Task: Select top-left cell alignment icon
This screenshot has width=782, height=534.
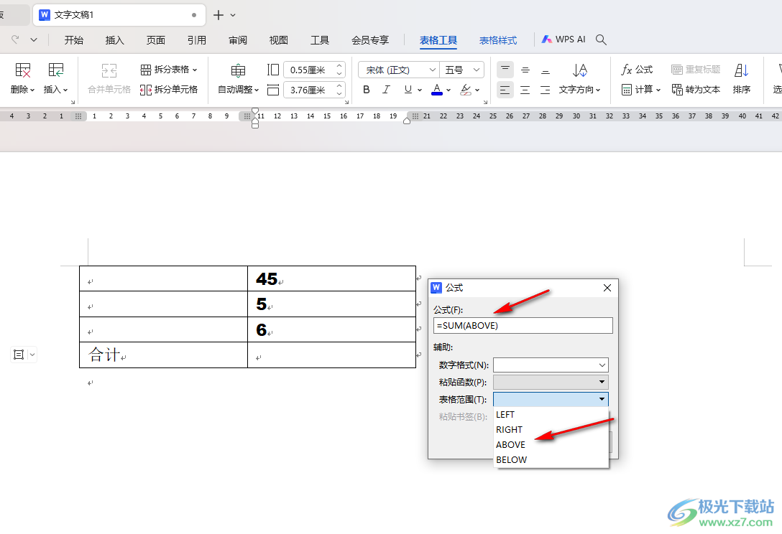Action: pyautogui.click(x=505, y=70)
